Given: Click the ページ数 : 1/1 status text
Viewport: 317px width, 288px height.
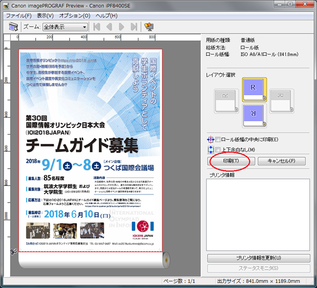Looking at the screenshot, I should pyautogui.click(x=179, y=281).
